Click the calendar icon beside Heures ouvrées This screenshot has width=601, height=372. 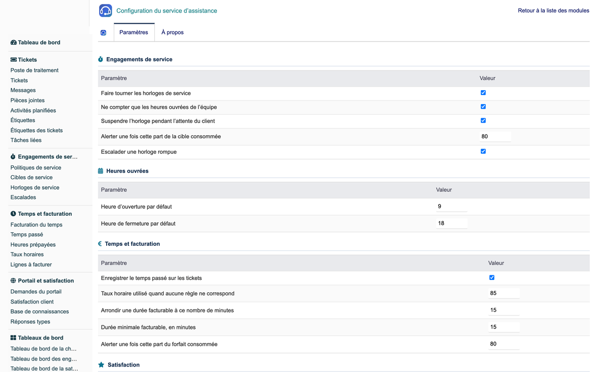point(101,171)
